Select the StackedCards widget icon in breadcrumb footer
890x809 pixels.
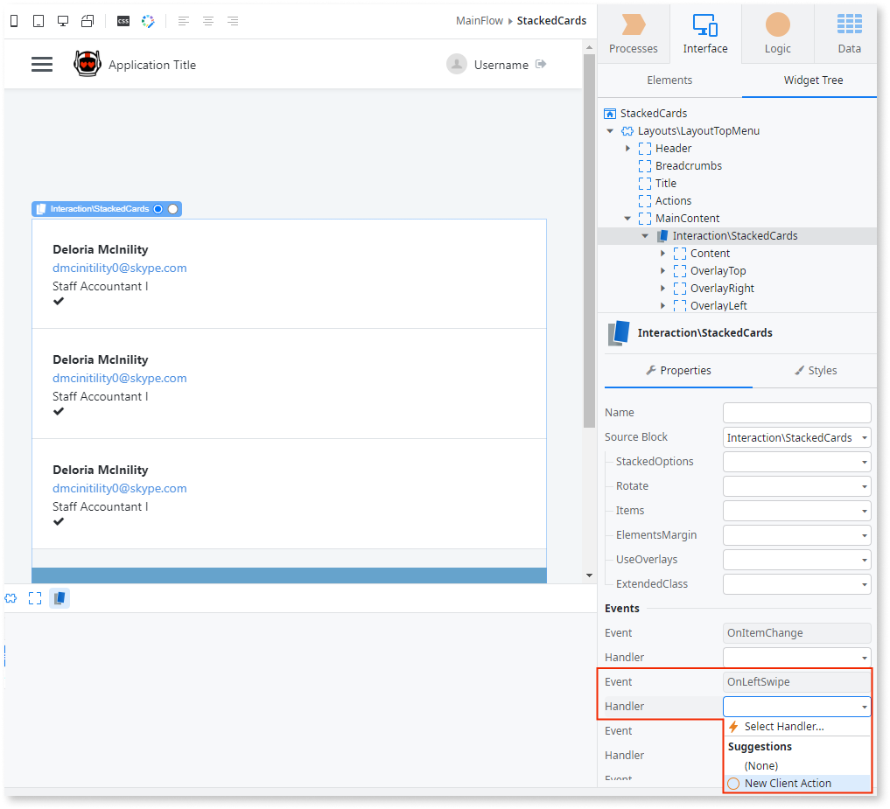(x=60, y=598)
